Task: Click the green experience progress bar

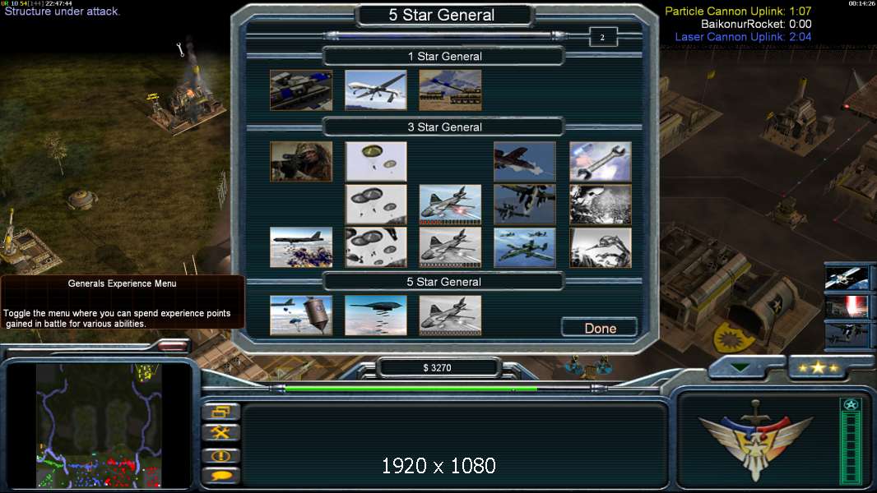Action: coord(411,388)
